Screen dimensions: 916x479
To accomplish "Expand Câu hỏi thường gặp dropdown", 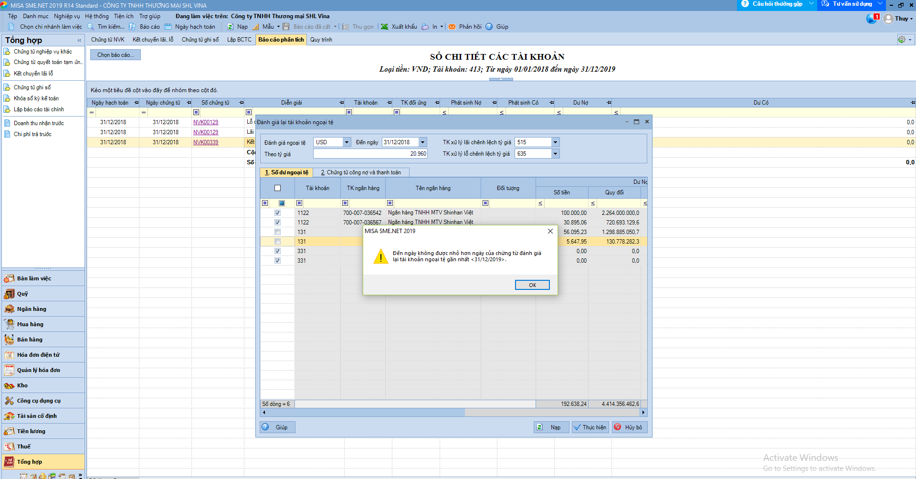I will click(x=811, y=4).
